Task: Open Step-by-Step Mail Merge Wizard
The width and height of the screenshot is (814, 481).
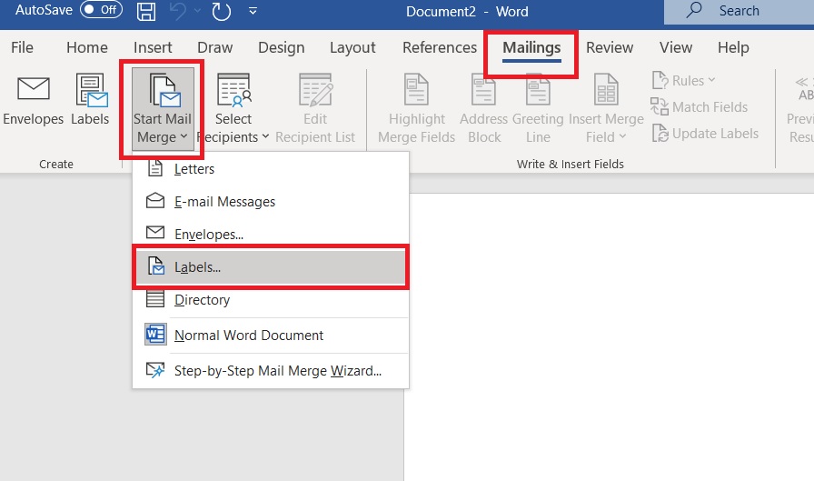Action: click(271, 370)
